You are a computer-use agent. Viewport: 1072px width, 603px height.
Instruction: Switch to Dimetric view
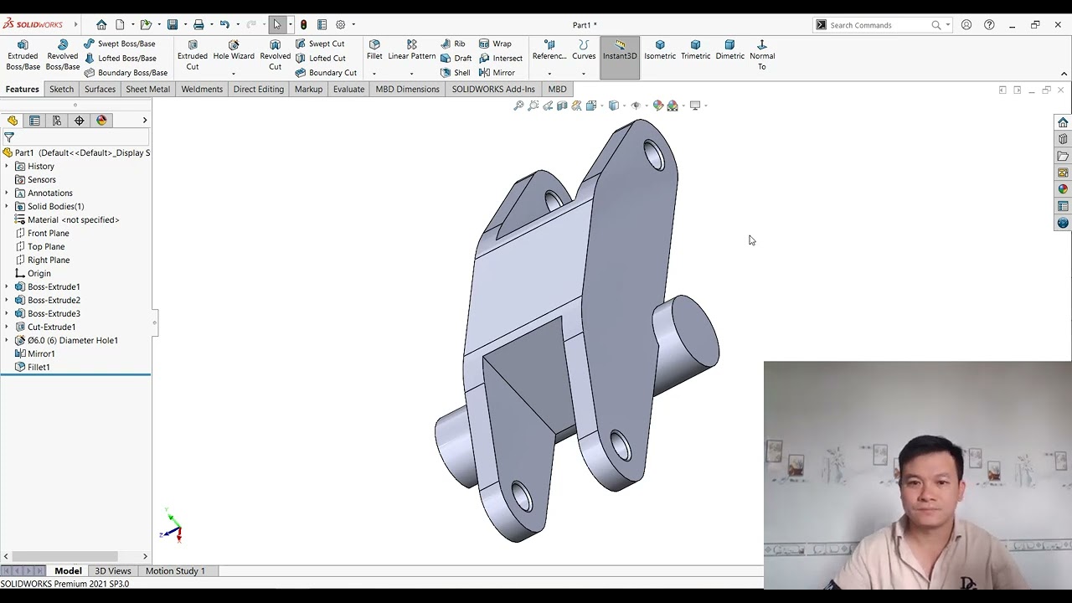coord(729,50)
